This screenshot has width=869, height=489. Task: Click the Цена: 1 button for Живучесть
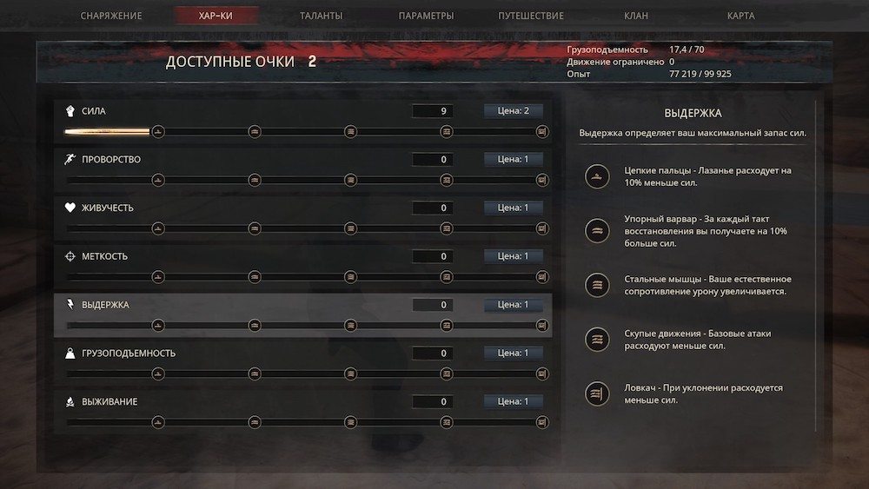[514, 208]
